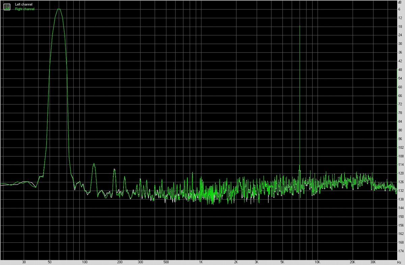This screenshot has height=265, width=405.
Task: Click the dB unit label above the scale
Action: click(x=399, y=2)
